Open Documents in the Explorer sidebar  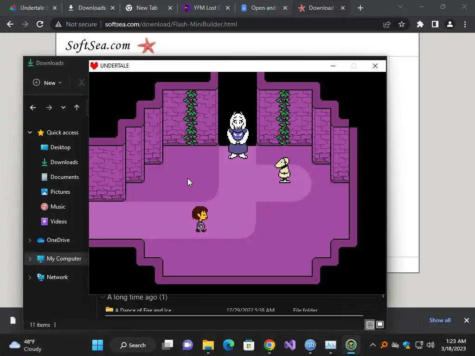[64, 177]
